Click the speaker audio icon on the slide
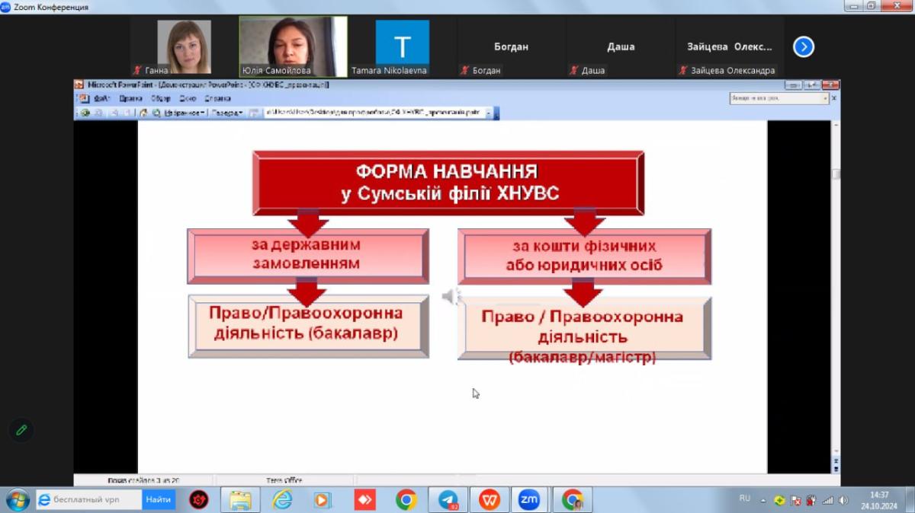This screenshot has height=513, width=915. click(450, 296)
